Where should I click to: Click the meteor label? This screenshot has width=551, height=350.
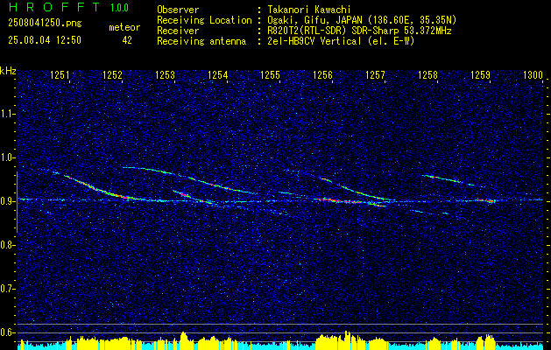(124, 27)
